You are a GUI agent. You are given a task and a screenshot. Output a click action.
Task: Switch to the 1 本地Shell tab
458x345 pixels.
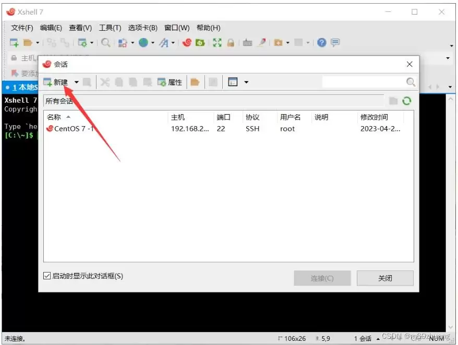tap(21, 87)
